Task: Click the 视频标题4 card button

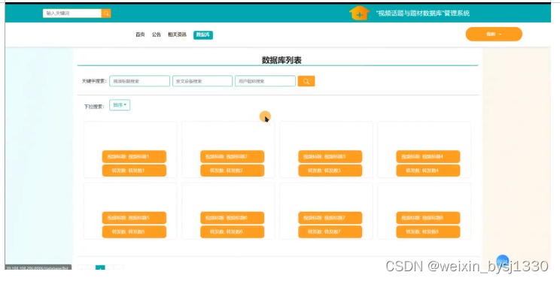Action: (x=428, y=156)
